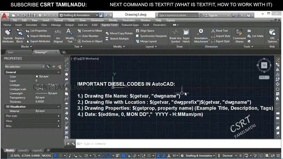Open Decimal units dropdown in status bar
Image resolution: width=283 pixels, height=159 pixels.
click(229, 155)
